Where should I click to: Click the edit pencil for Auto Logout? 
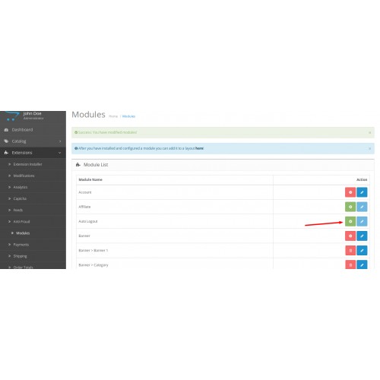pos(362,221)
